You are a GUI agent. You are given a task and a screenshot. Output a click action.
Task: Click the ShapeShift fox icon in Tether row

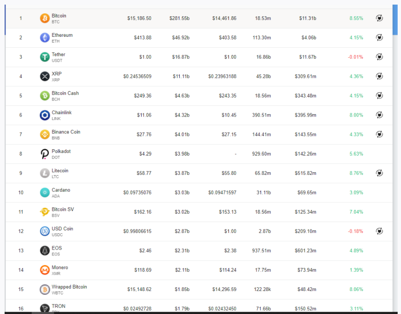tap(380, 57)
